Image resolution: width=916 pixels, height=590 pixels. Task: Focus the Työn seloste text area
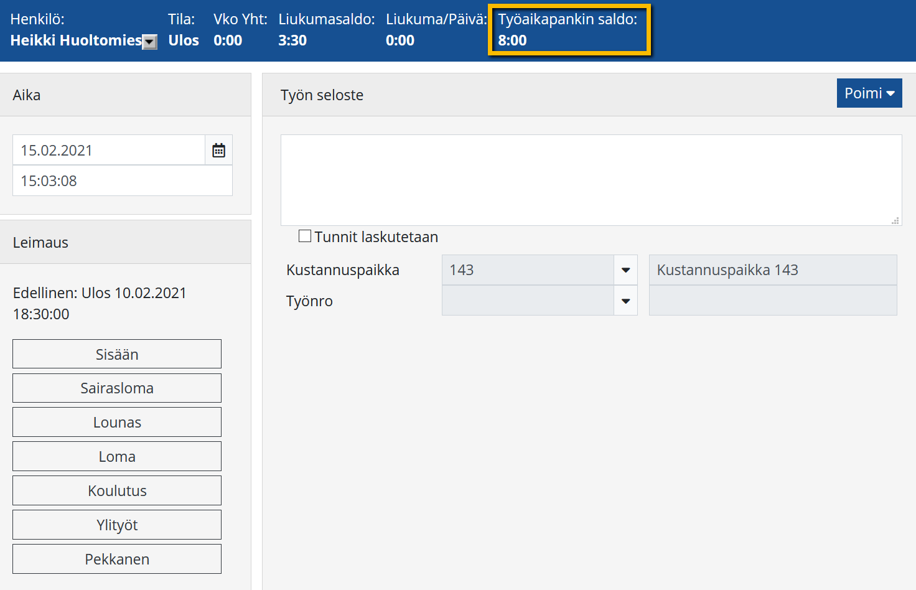(591, 180)
